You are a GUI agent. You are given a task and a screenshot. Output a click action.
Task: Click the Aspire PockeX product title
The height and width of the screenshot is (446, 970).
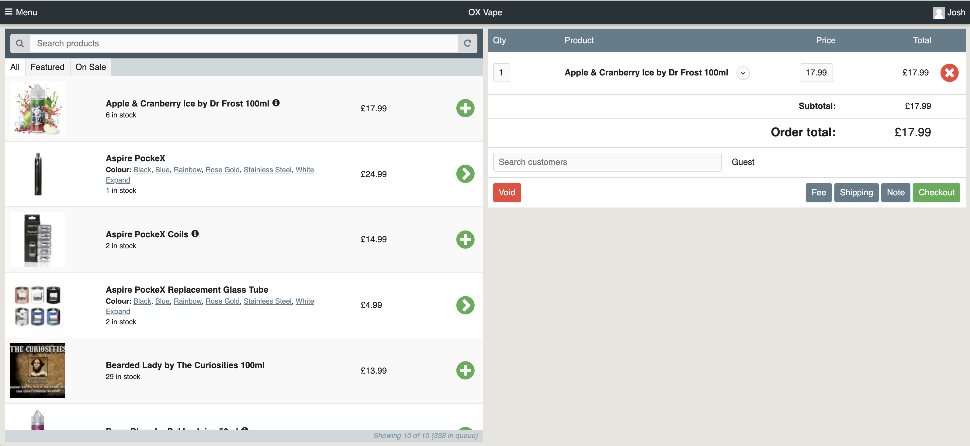click(136, 159)
